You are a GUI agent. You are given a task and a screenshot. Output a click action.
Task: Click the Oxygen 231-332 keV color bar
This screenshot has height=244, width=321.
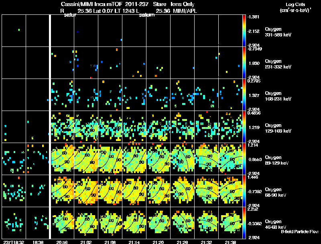(244, 63)
